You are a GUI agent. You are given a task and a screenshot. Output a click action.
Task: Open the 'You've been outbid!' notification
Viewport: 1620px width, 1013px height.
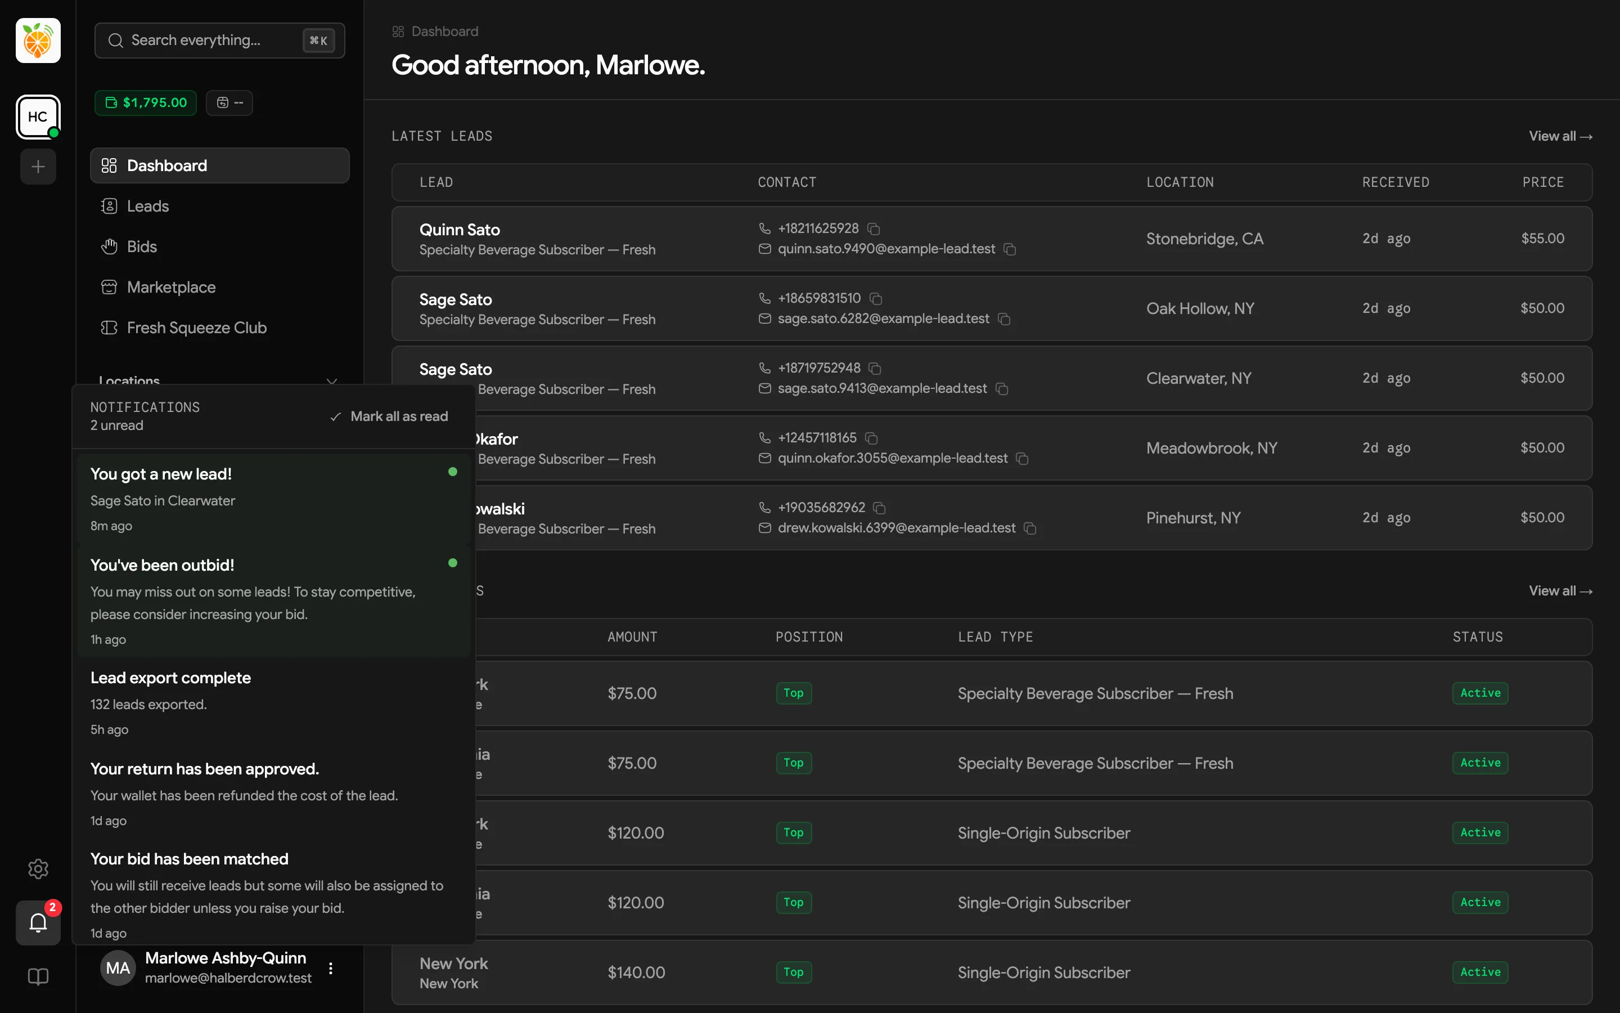coord(273,601)
